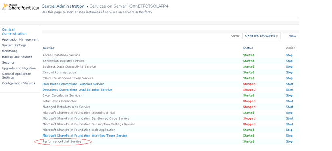Open Backup and Restore section
Image resolution: width=332 pixels, height=151 pixels.
tap(17, 57)
